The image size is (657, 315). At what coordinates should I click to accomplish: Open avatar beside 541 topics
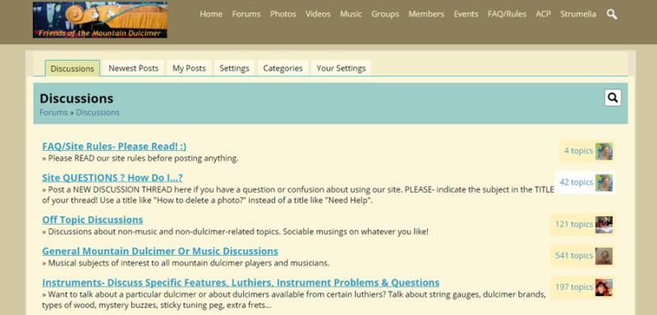[x=604, y=256]
